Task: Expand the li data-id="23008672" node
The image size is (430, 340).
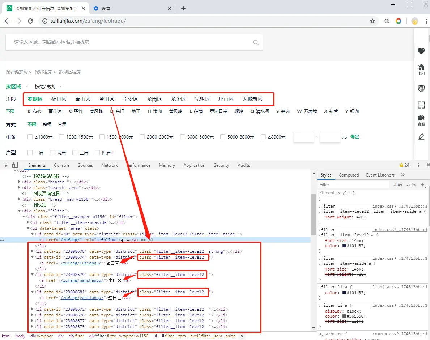Action: (x=32, y=309)
